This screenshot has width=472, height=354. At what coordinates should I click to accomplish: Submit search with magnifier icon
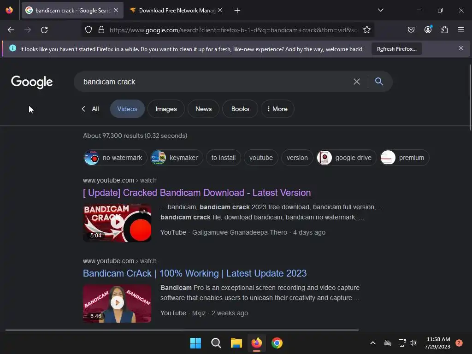click(x=379, y=81)
